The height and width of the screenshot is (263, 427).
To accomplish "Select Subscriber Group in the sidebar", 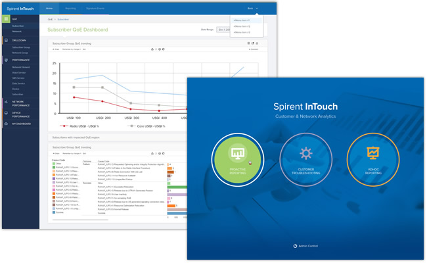I will [x=21, y=47].
